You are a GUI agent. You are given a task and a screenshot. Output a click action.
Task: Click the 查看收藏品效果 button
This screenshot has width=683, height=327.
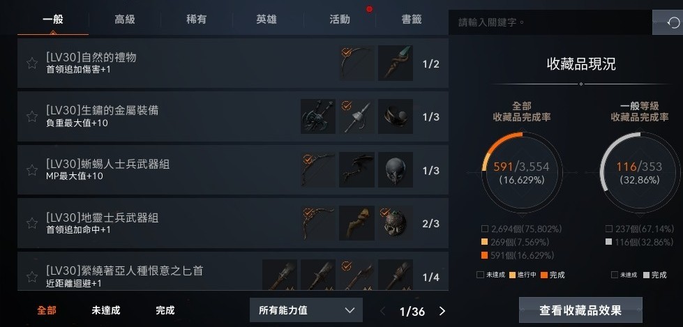(580, 310)
